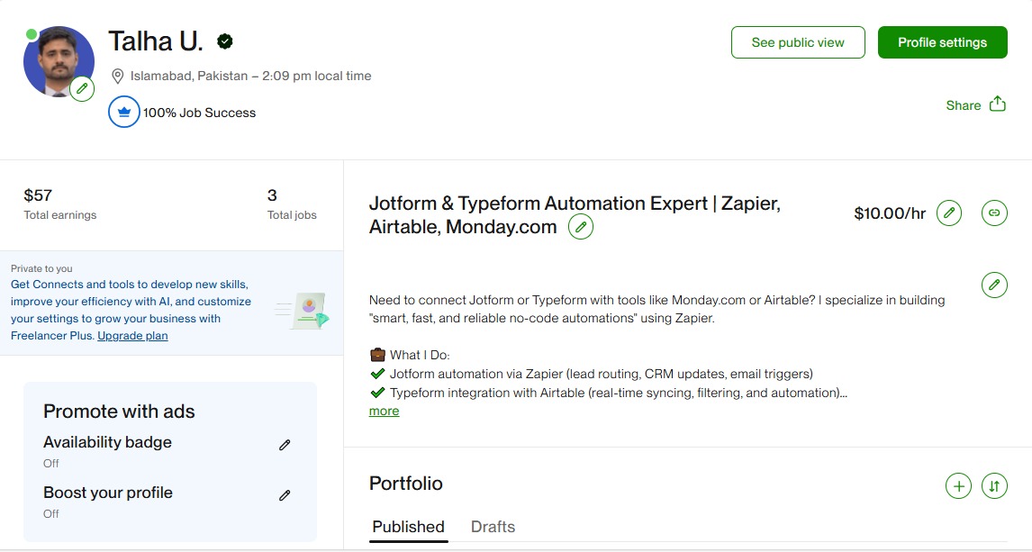Toggle the Availability badge setting
1032x552 pixels.
coord(107,442)
